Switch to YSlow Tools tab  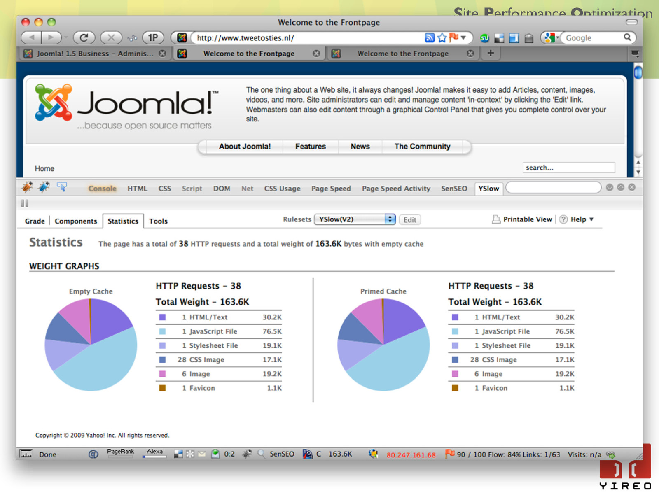(158, 221)
